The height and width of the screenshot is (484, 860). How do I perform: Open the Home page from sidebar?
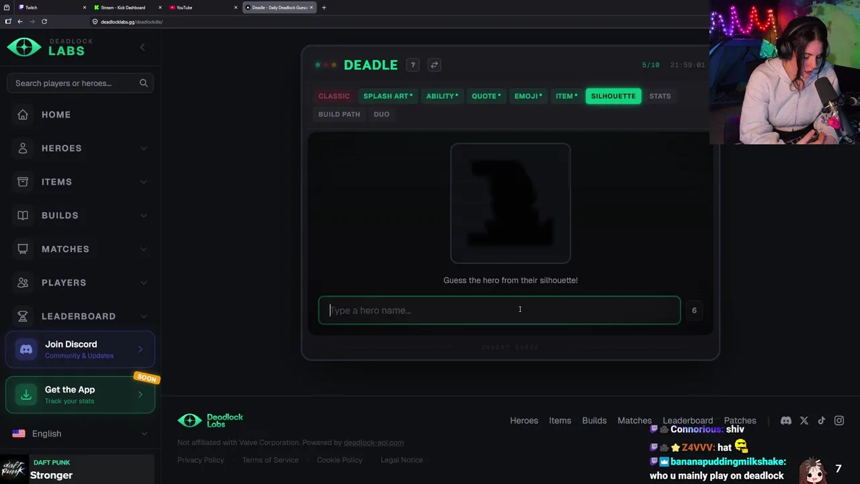coord(80,114)
